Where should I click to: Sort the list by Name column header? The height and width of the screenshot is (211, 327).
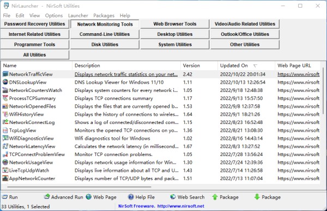point(37,66)
